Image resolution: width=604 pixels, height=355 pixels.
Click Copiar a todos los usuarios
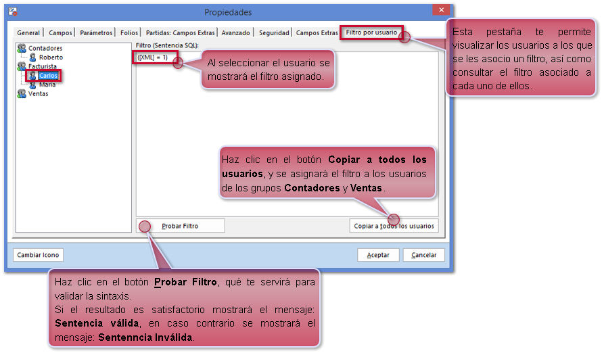coord(394,226)
